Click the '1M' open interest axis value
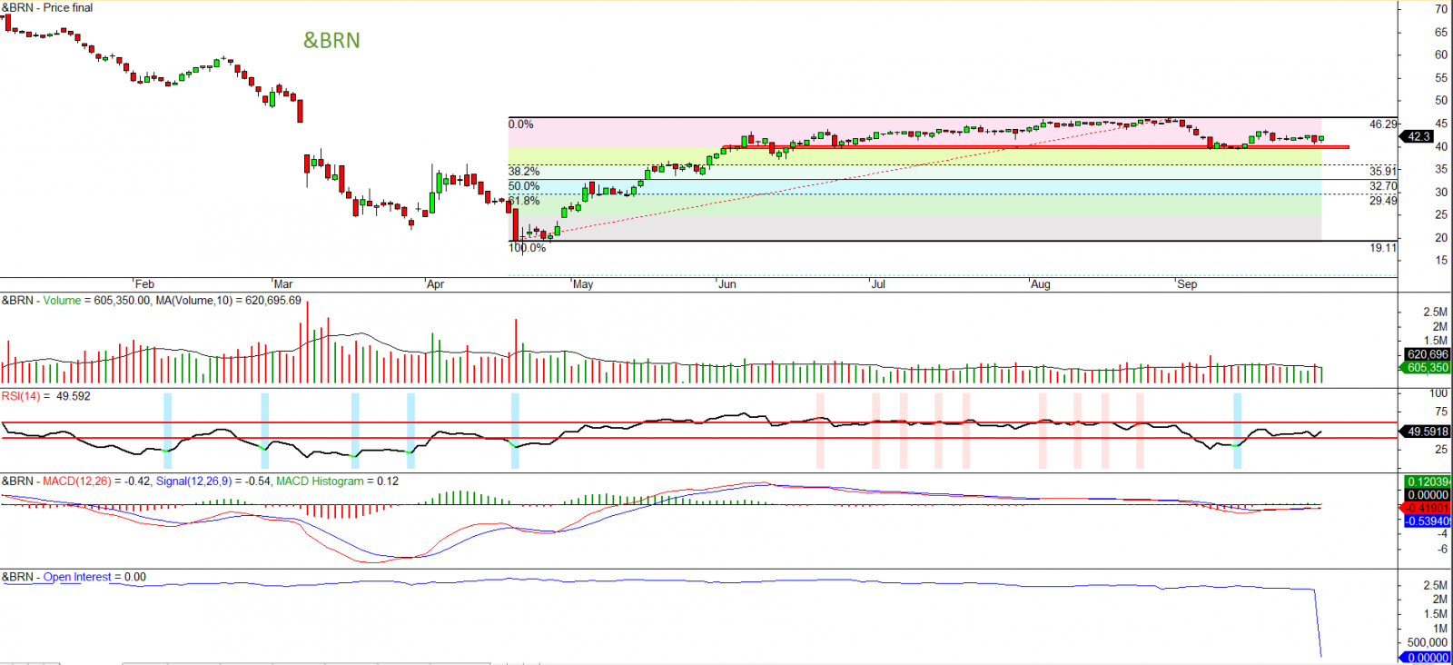The width and height of the screenshot is (1453, 665). pos(1440,628)
